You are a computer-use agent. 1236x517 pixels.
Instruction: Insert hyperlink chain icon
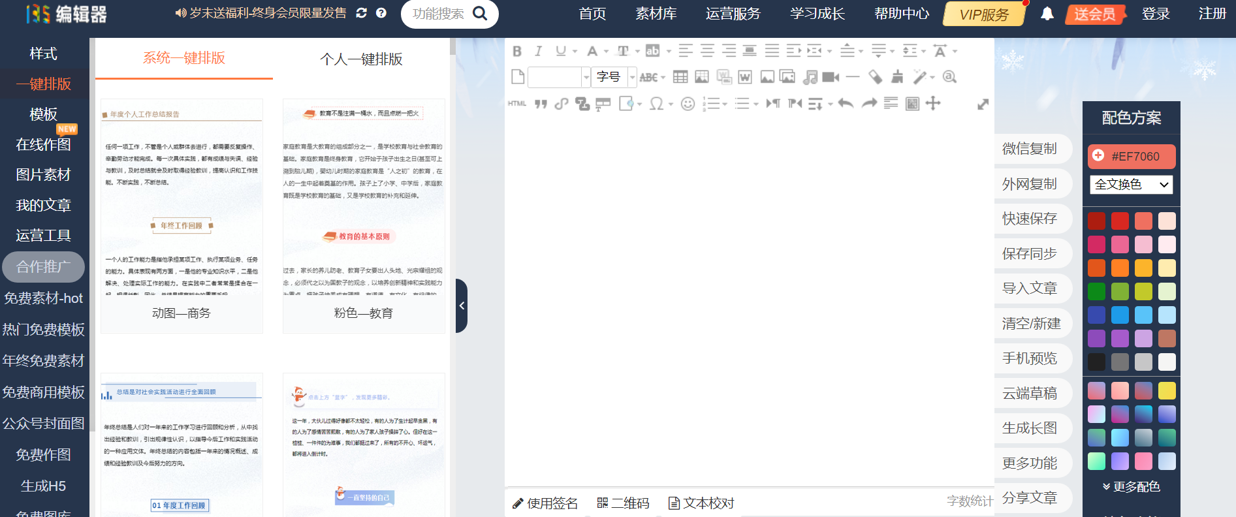tap(561, 104)
